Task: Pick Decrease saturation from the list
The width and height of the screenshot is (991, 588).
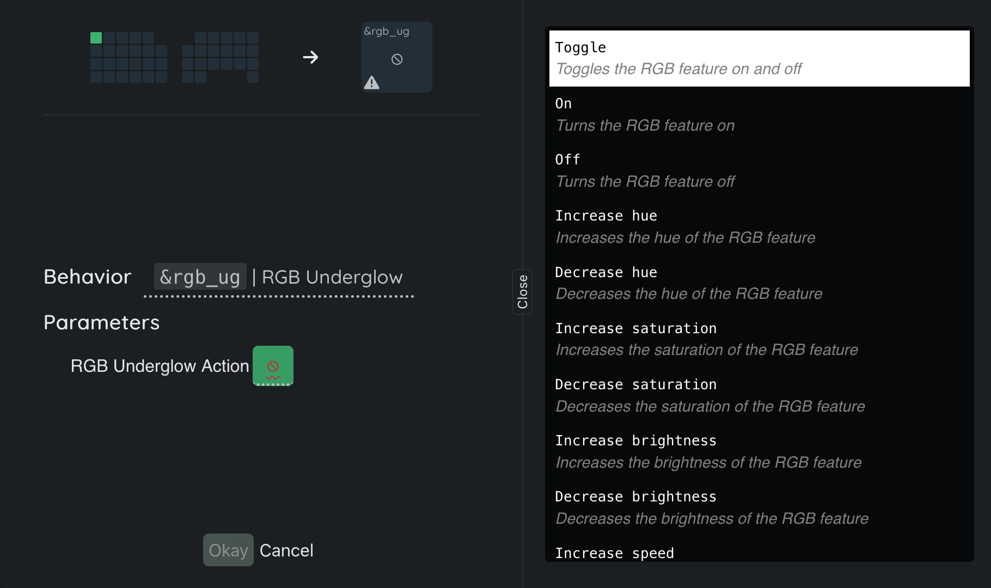Action: pyautogui.click(x=759, y=395)
